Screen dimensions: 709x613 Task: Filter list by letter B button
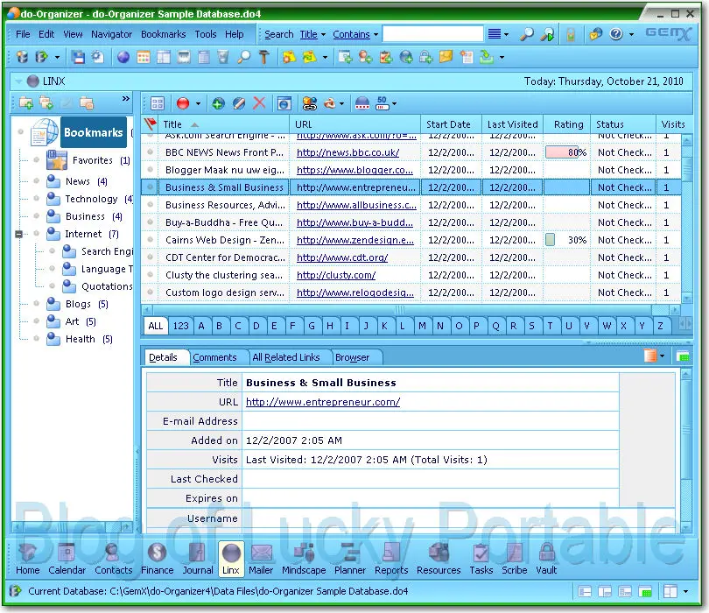pos(220,326)
